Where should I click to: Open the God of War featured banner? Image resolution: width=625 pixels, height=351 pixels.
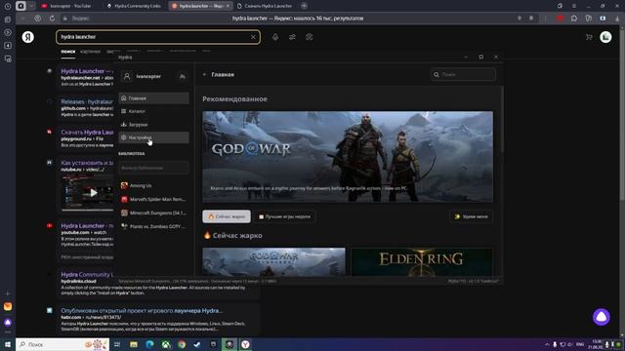point(348,157)
